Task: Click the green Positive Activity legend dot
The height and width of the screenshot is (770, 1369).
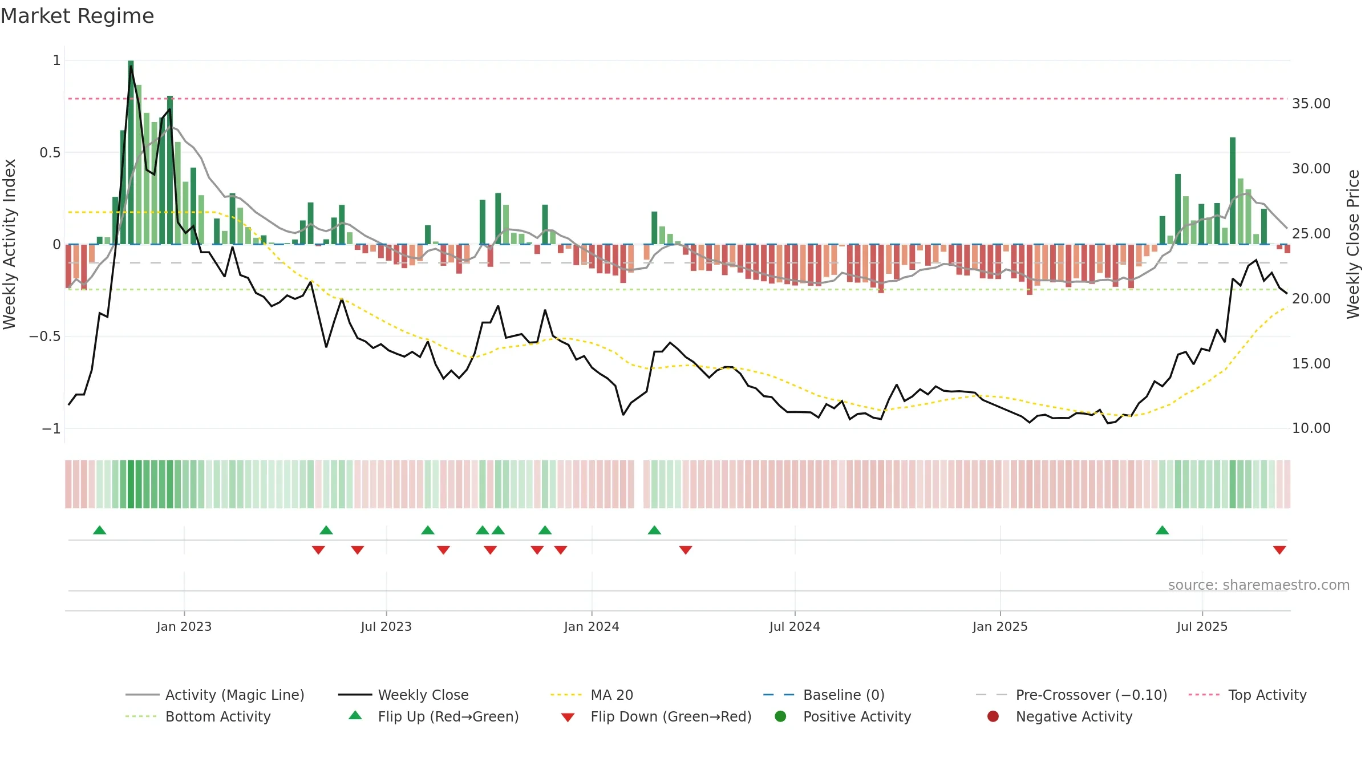Action: point(780,716)
